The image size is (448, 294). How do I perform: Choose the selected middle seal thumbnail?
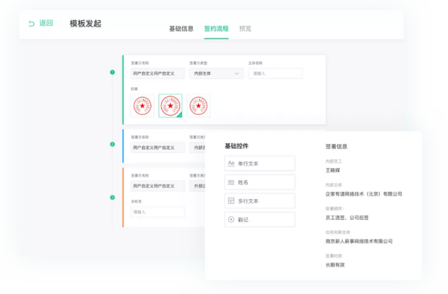[x=170, y=106]
